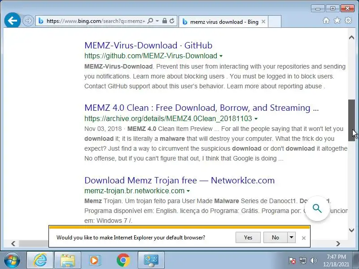Open Favorites star icon
The height and width of the screenshot is (269, 359).
337,21
